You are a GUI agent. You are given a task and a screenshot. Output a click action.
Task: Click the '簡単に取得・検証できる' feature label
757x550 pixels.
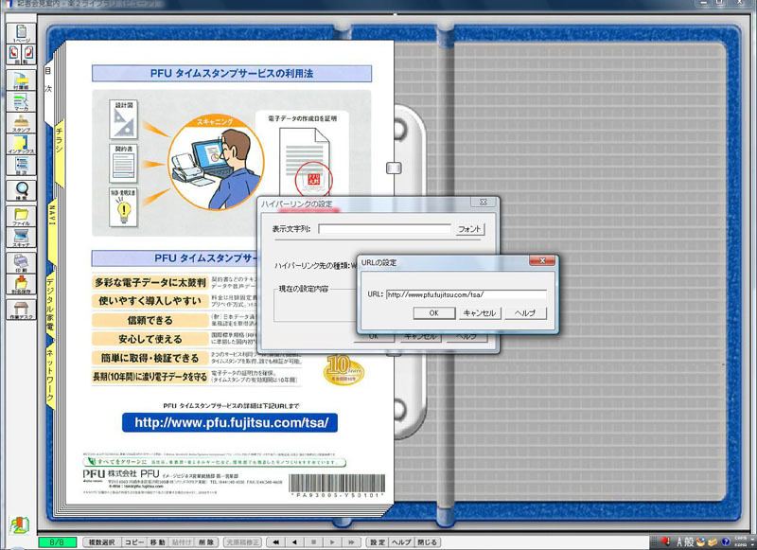150,358
